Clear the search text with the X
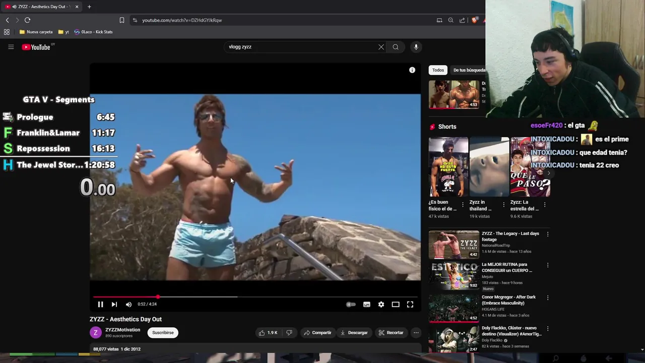Viewport: 645px width, 363px height. click(x=381, y=47)
